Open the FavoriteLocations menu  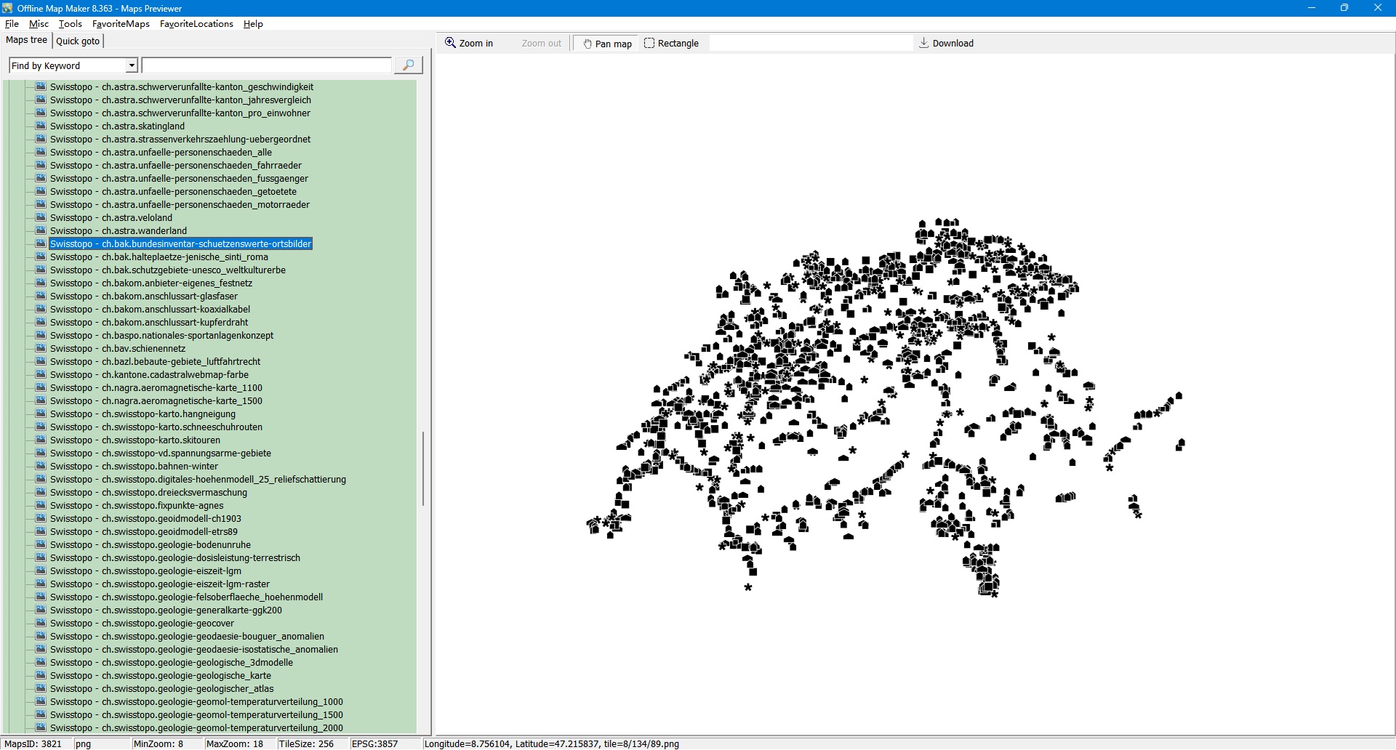tap(196, 24)
